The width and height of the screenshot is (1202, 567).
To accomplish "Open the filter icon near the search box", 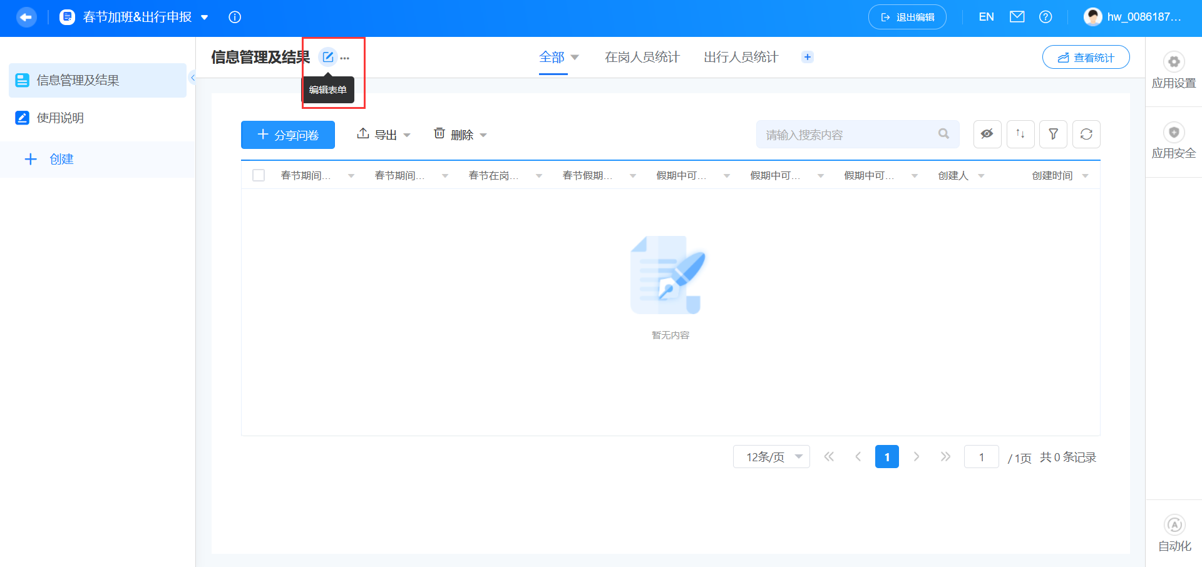I will 1053,134.
